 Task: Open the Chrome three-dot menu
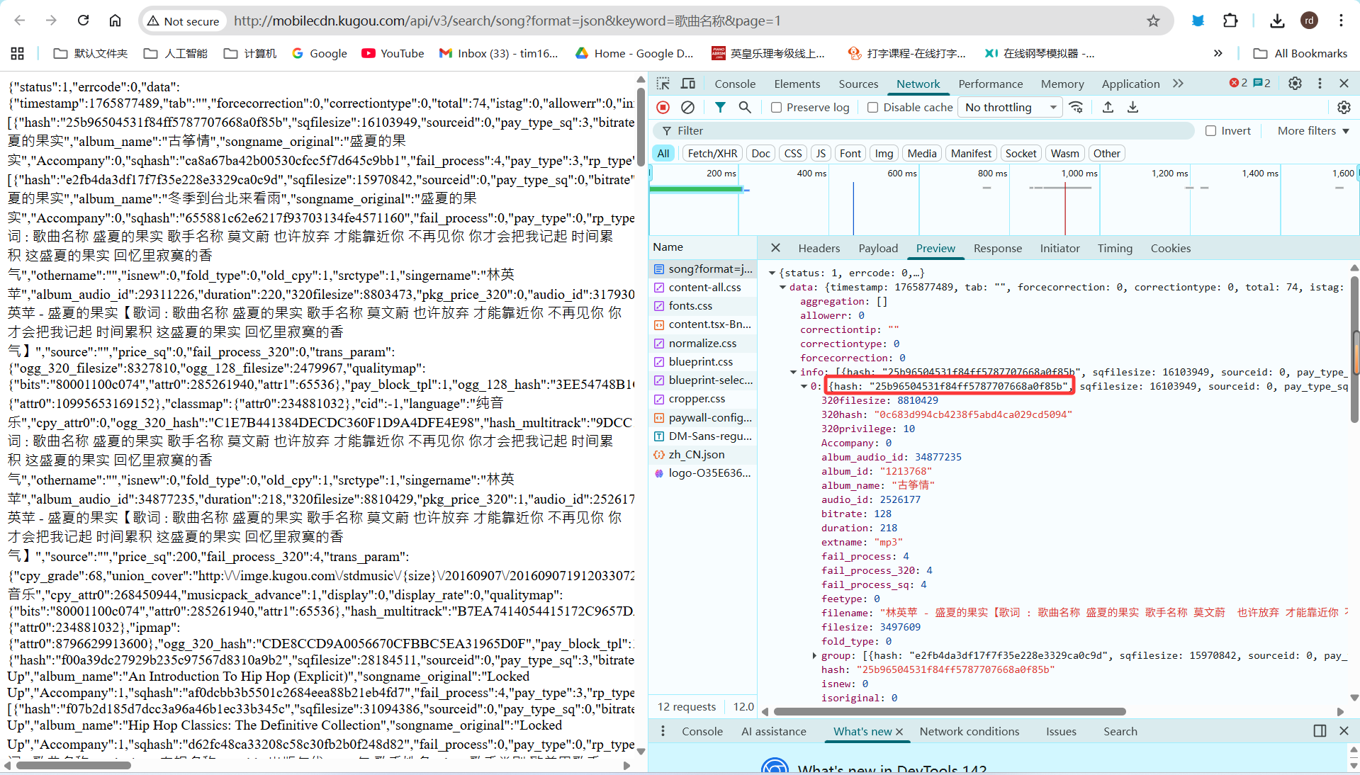click(1341, 21)
